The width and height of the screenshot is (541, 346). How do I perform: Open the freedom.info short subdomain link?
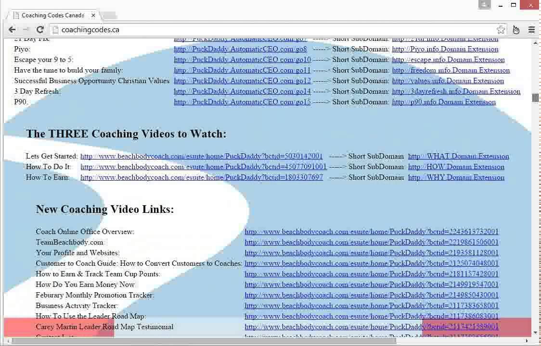tap(451, 70)
